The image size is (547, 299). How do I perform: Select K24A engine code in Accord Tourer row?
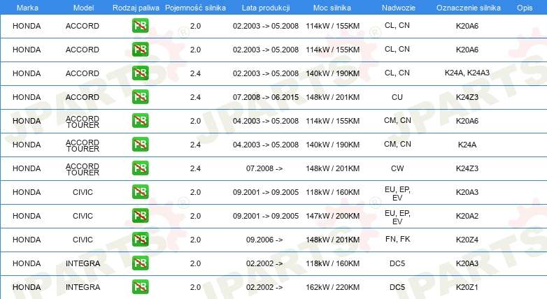tap(467, 145)
